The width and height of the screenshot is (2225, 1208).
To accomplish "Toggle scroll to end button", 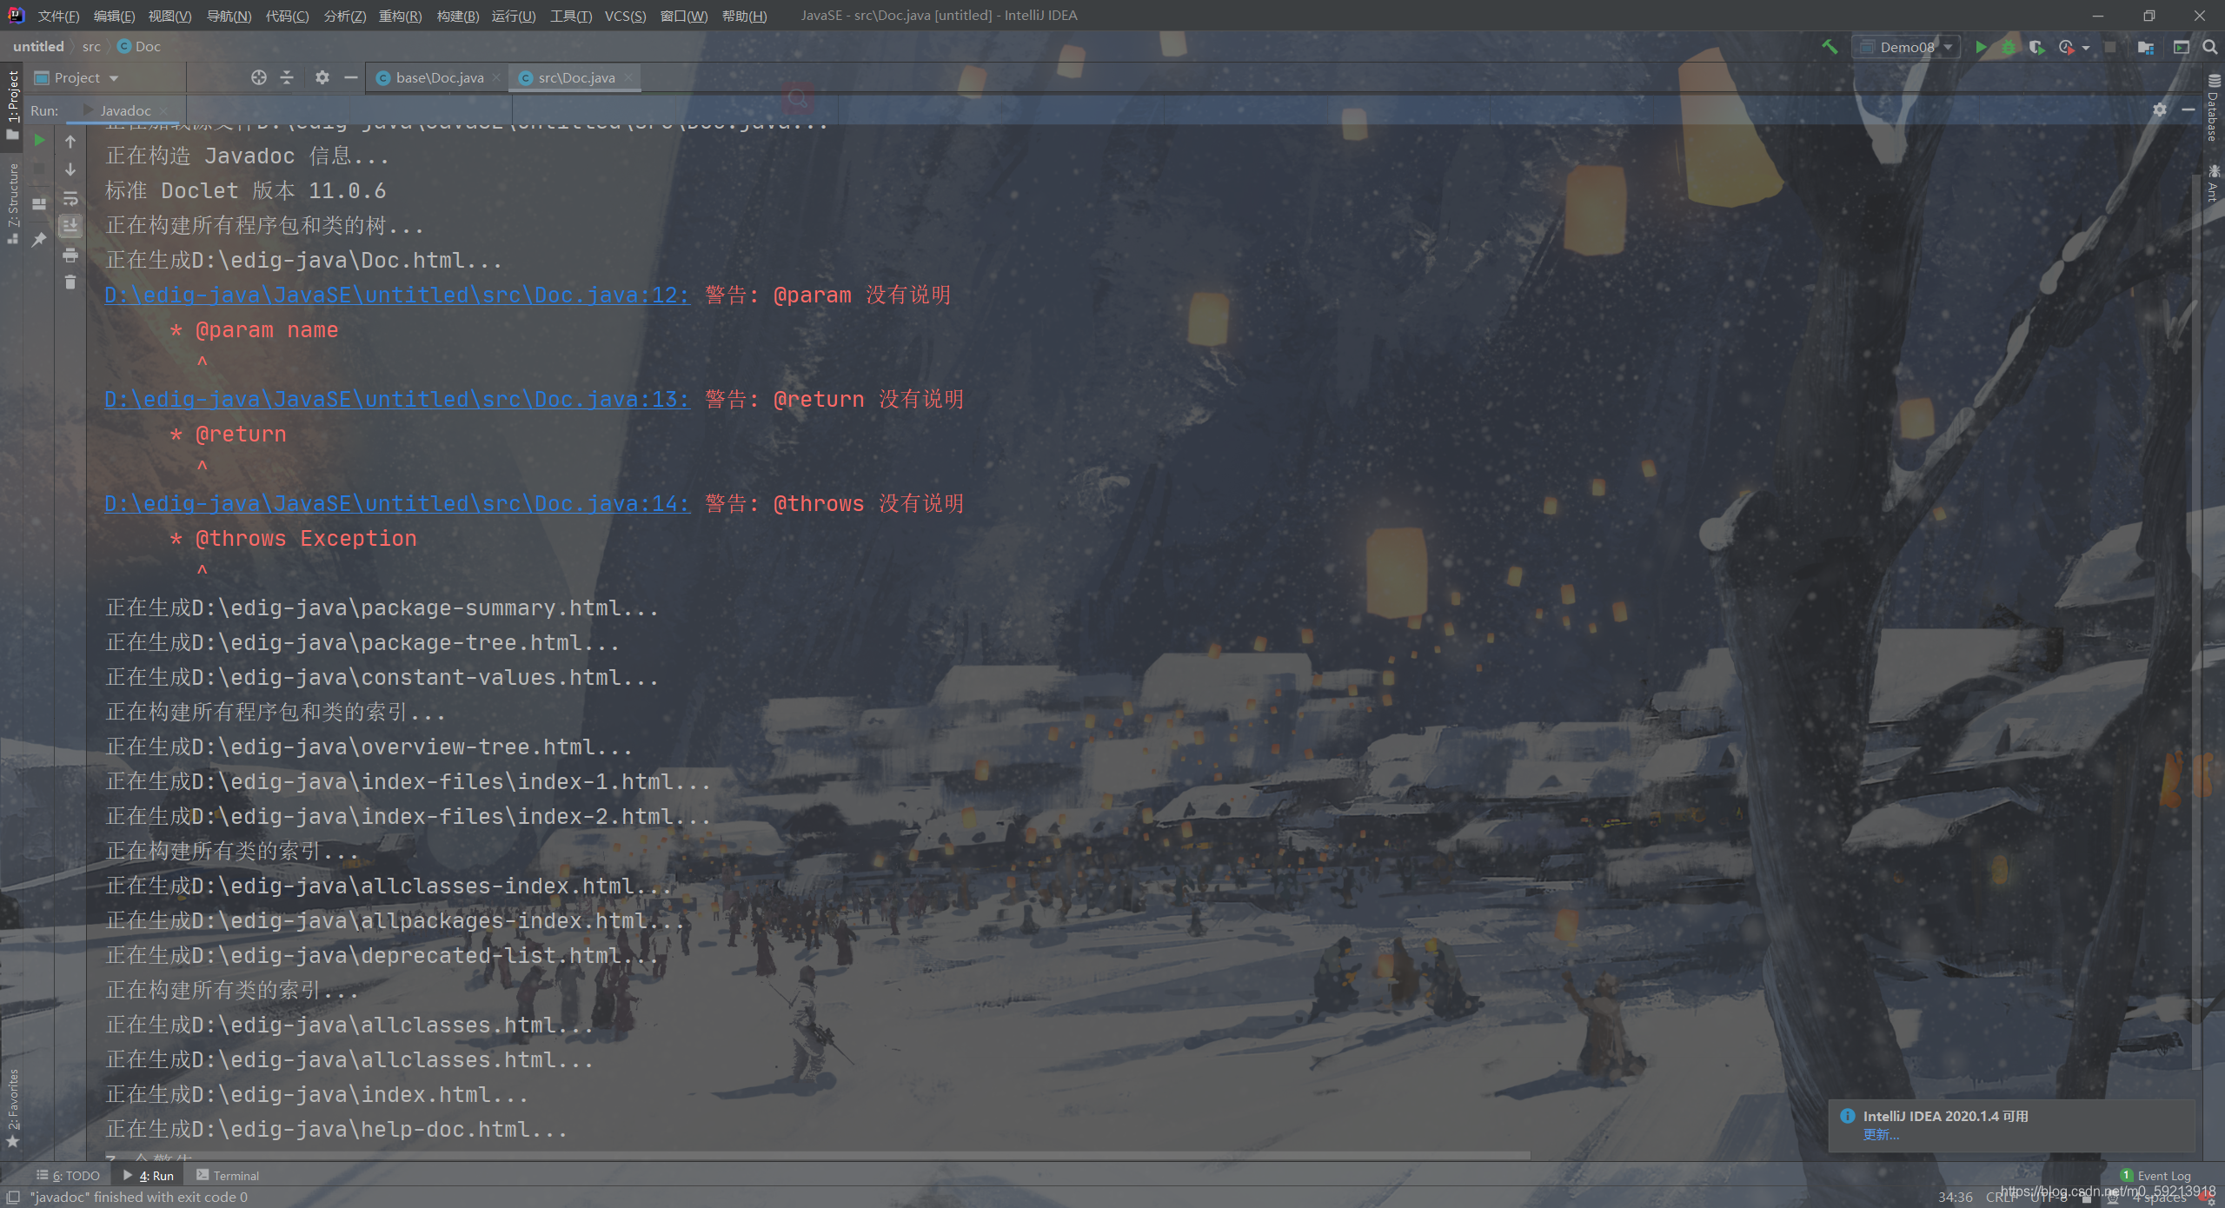I will 70,226.
